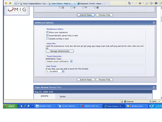Open the Quick Tabs grid icon
This screenshot has height=122, width=162.
(16, 4)
